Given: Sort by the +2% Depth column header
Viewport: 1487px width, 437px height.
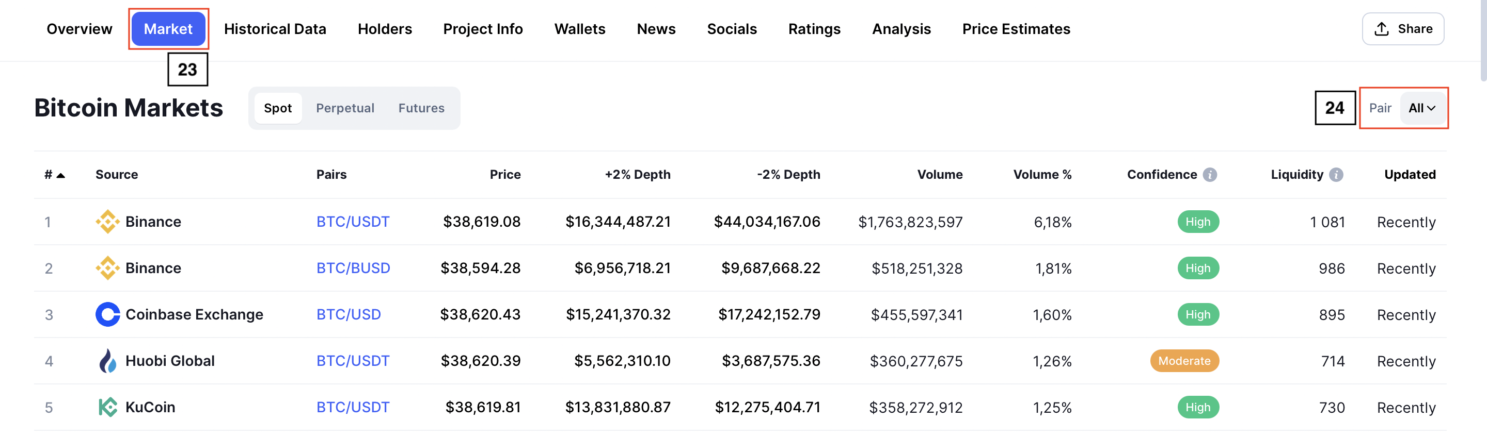Looking at the screenshot, I should coord(637,174).
